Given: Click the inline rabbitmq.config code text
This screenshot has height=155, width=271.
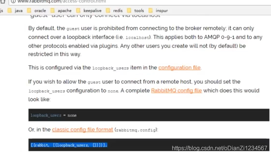Looking at the screenshot, I should pyautogui.click(x=136, y=130).
